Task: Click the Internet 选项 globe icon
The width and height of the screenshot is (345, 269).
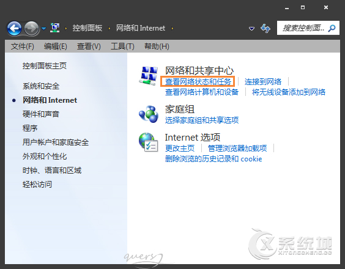Action: click(x=149, y=142)
